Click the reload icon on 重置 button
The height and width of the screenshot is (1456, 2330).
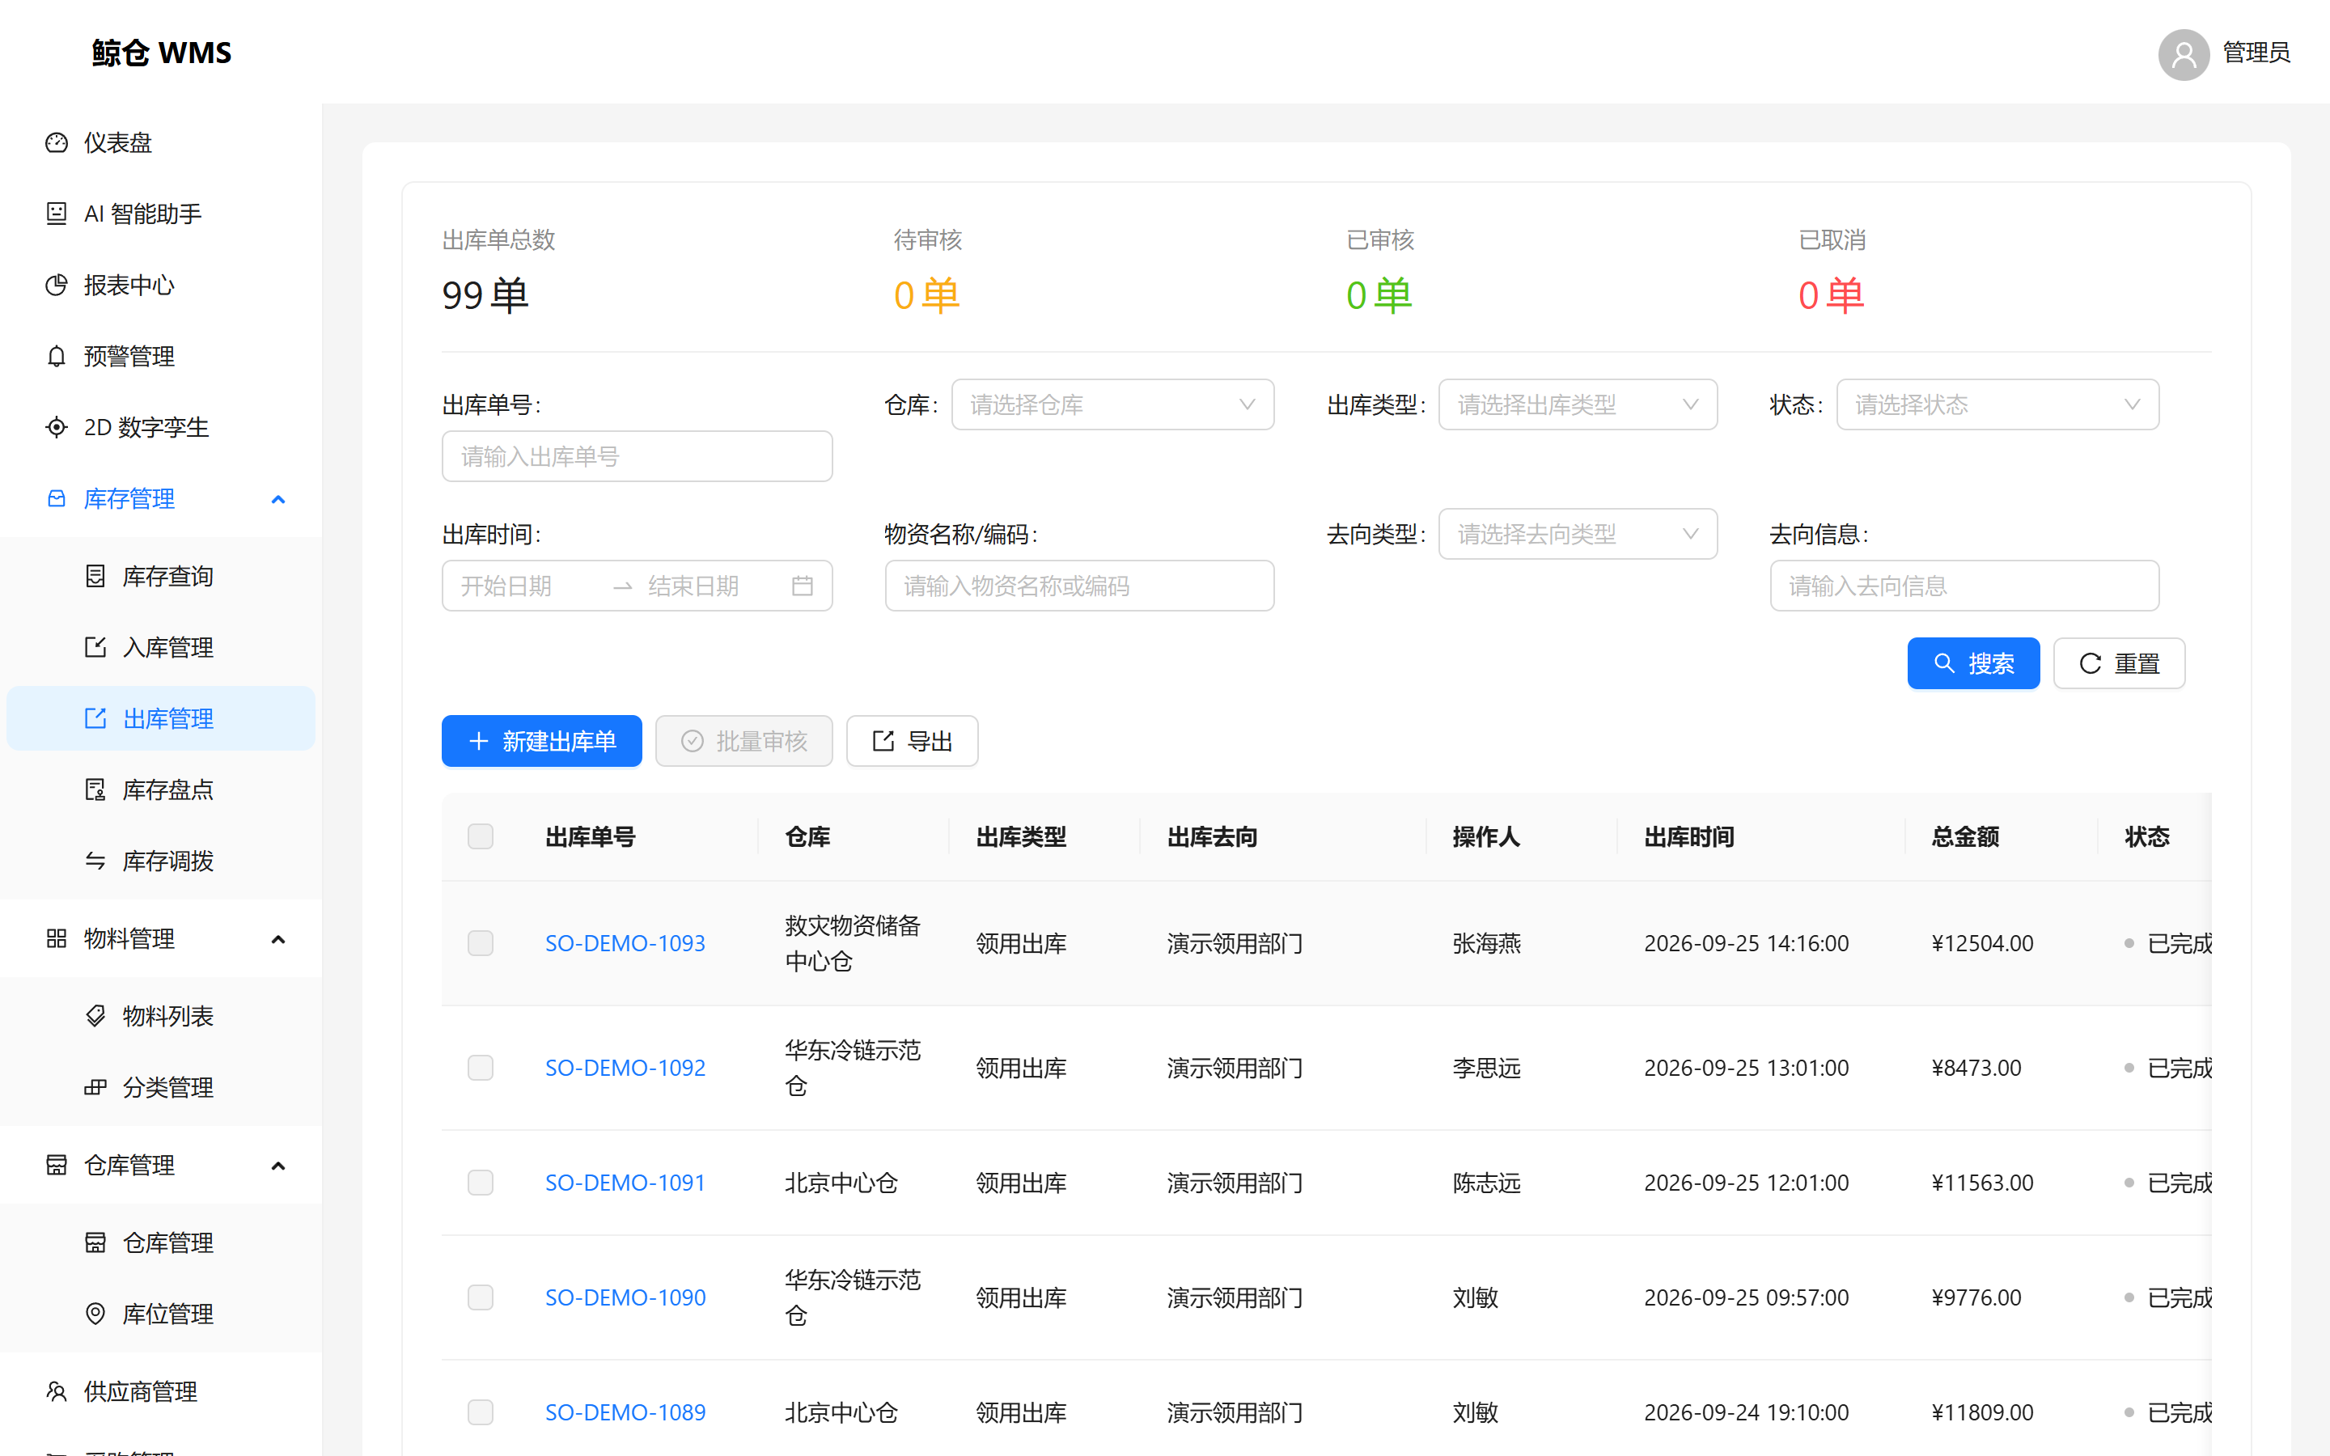[2091, 663]
